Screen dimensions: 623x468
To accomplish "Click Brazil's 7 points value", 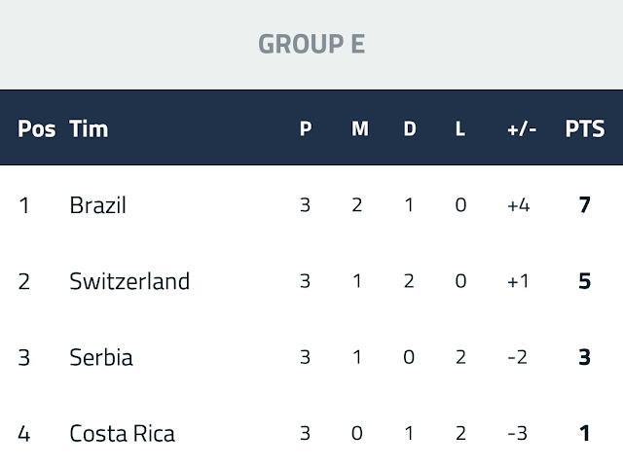I will coord(584,205).
